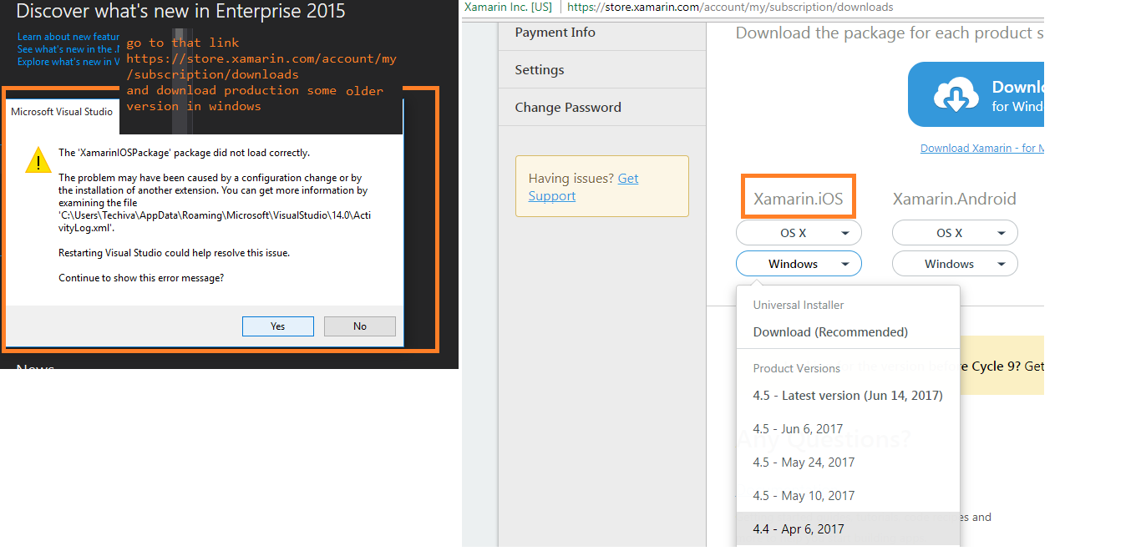Image resolution: width=1136 pixels, height=551 pixels.
Task: Click the Microsoft Visual Studio dialog title
Action: tap(62, 112)
